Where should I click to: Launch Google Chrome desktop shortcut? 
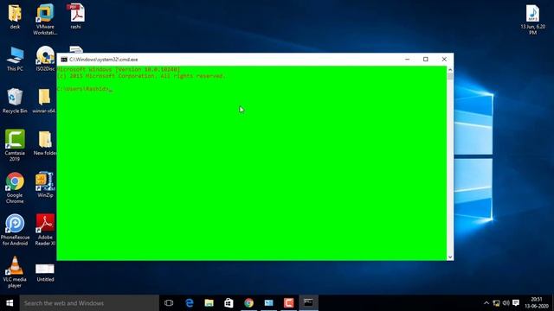click(x=15, y=187)
